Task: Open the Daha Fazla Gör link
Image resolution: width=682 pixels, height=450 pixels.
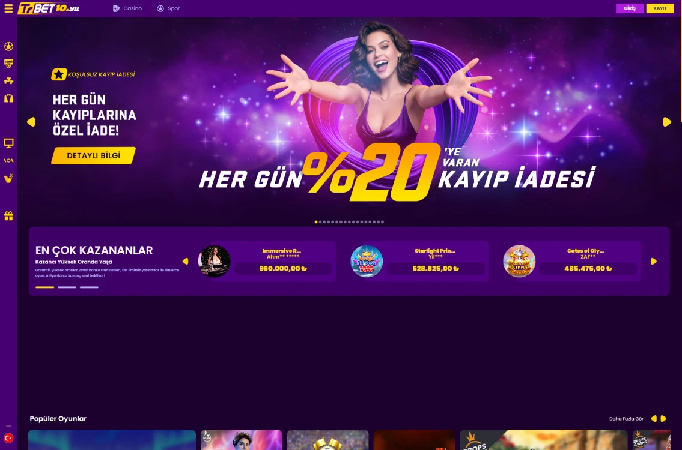Action: [x=627, y=418]
